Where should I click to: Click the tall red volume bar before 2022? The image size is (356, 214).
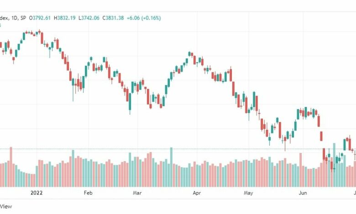click(x=11, y=167)
